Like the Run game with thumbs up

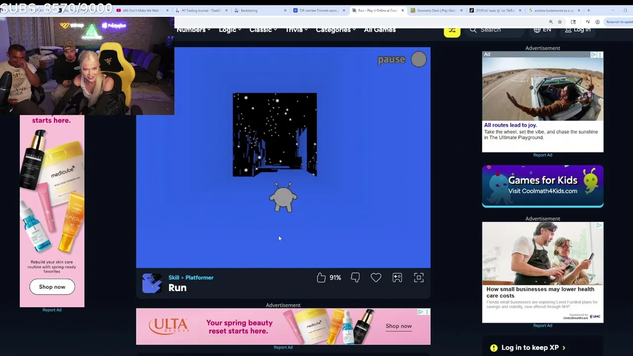321,277
